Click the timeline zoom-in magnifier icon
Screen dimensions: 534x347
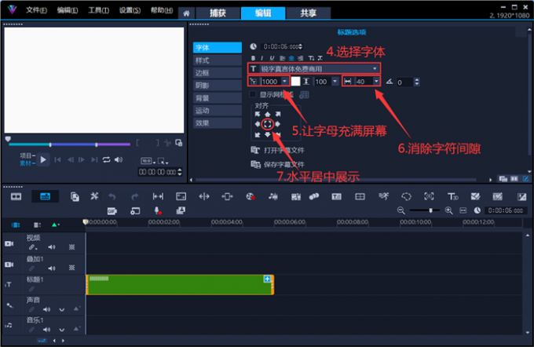[448, 210]
